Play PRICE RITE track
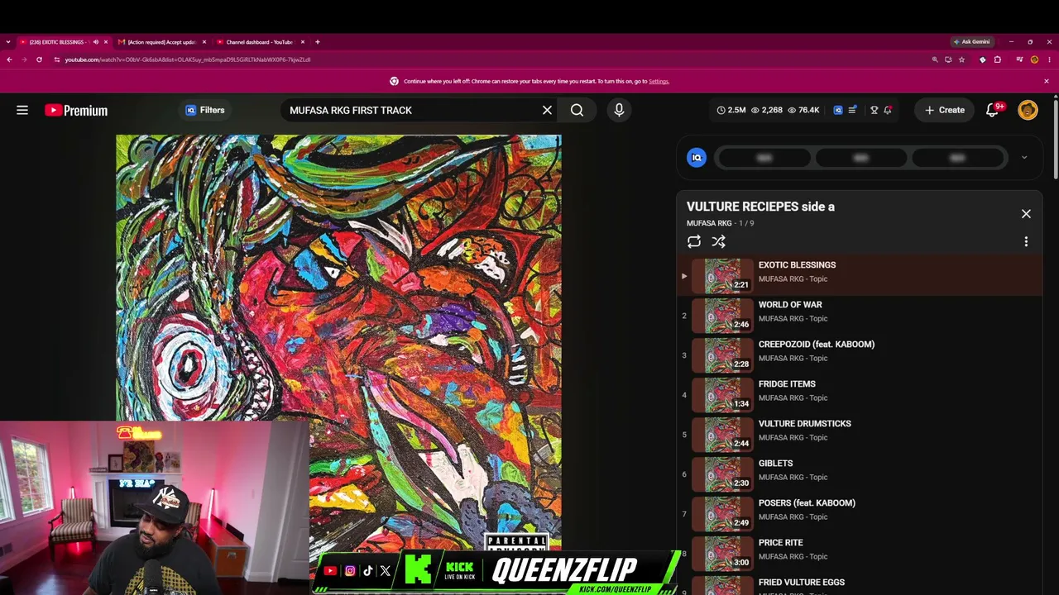Viewport: 1059px width, 595px height. coord(860,554)
